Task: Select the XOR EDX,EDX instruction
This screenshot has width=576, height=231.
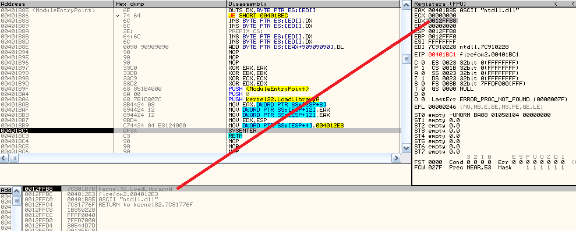Action: pyautogui.click(x=248, y=84)
